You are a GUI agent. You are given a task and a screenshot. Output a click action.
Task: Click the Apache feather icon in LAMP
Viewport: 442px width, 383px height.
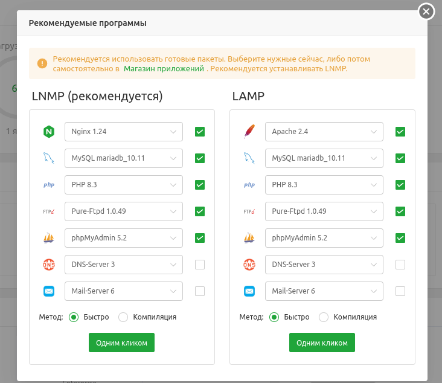249,132
